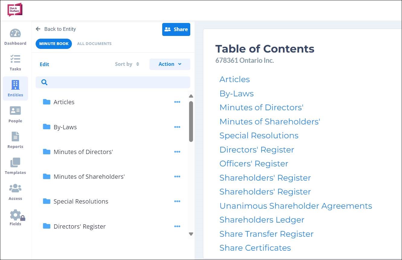Click inside the document search field

113,82
